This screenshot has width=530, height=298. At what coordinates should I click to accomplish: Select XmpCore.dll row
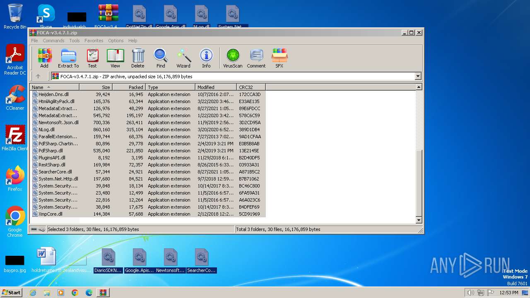point(147,214)
